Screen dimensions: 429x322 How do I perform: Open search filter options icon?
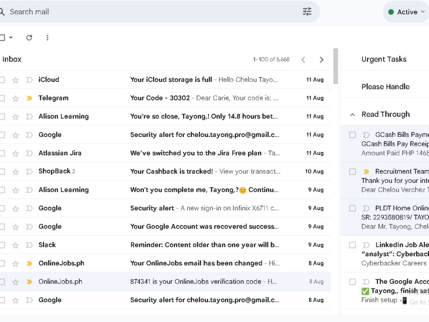coord(307,12)
